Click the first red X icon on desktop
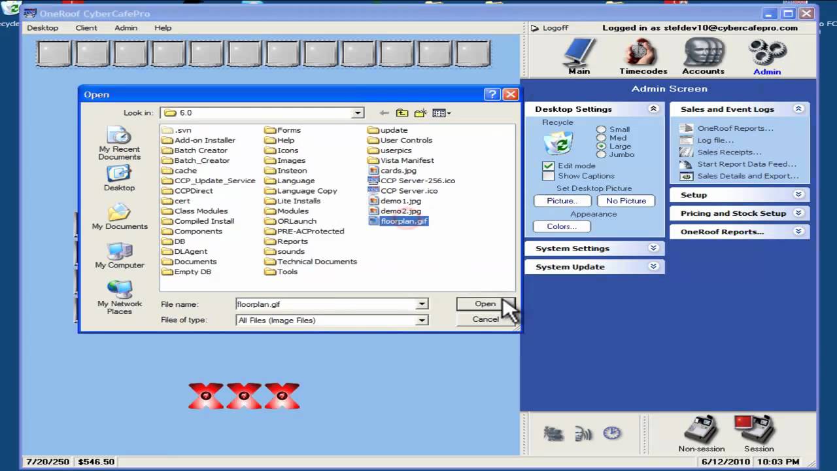837x471 pixels. click(x=206, y=396)
